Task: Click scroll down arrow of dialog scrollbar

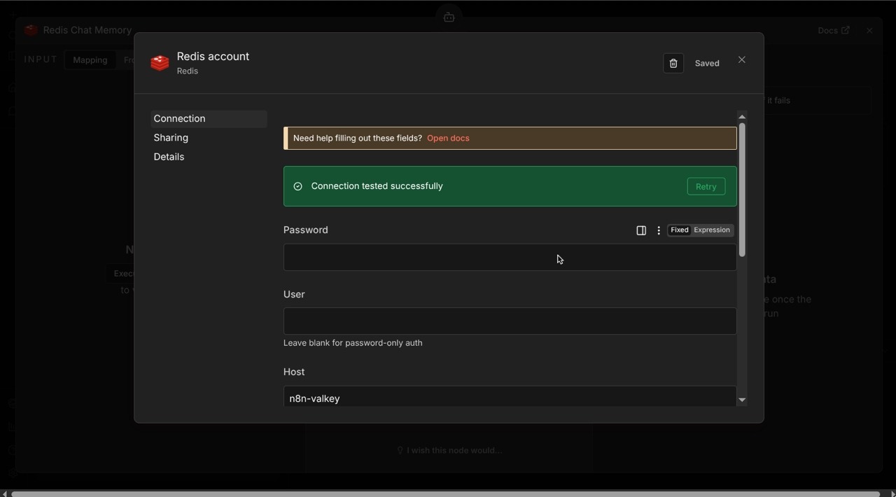Action: [x=742, y=400]
